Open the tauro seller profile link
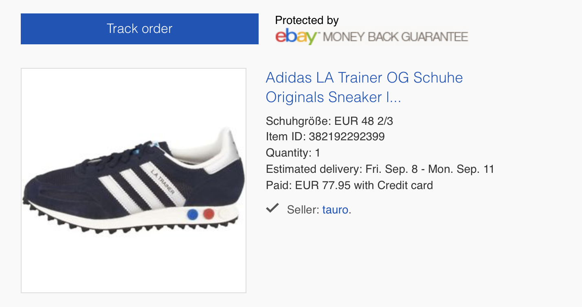Viewport: 582px width, 307px height. (335, 210)
